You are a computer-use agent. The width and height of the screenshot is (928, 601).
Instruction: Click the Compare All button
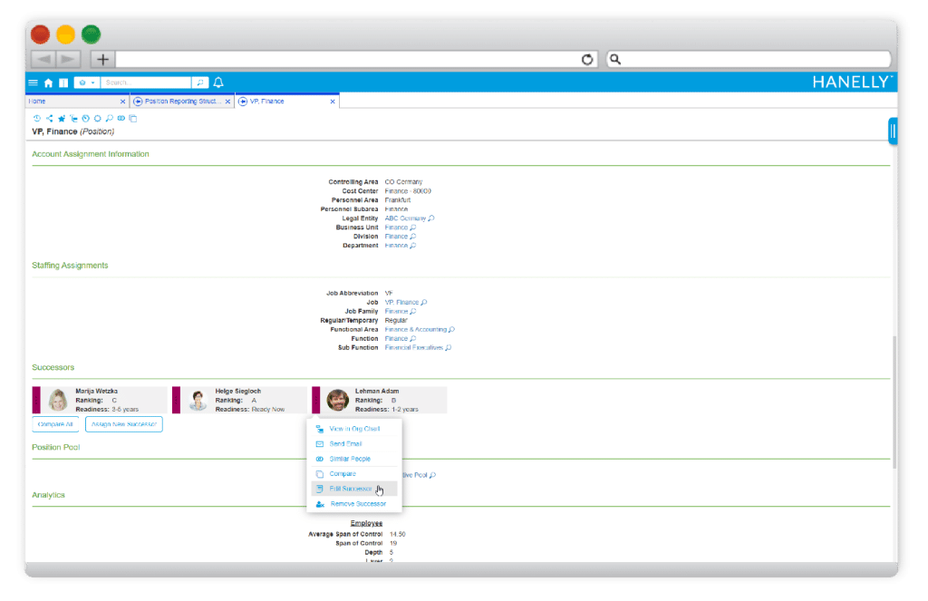(x=55, y=424)
